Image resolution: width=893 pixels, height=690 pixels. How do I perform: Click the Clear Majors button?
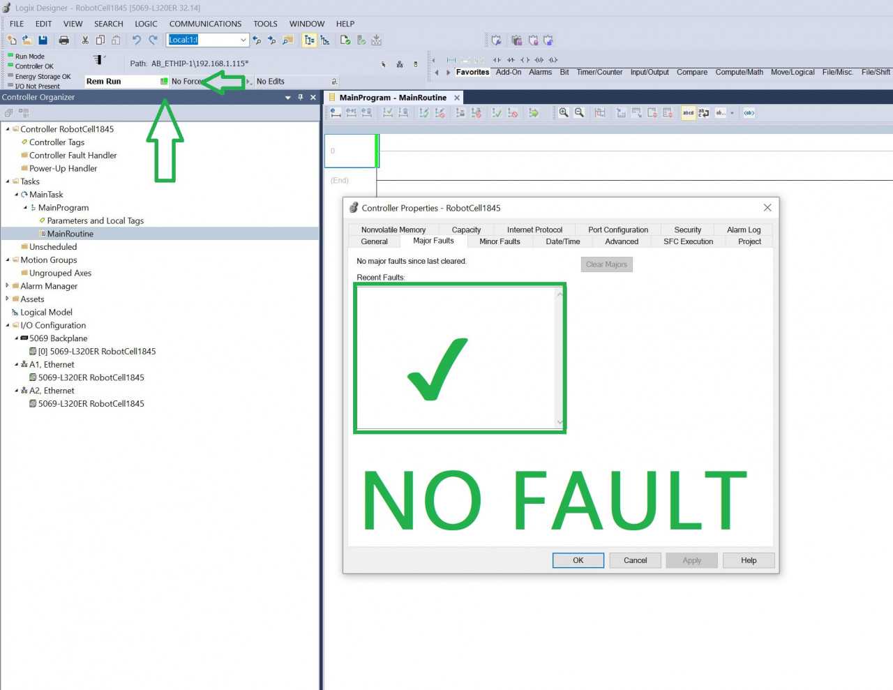point(606,264)
